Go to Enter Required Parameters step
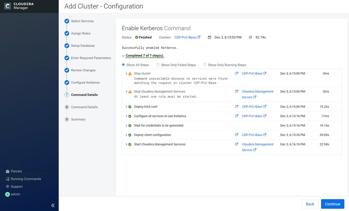This screenshot has width=349, height=211. tap(91, 58)
